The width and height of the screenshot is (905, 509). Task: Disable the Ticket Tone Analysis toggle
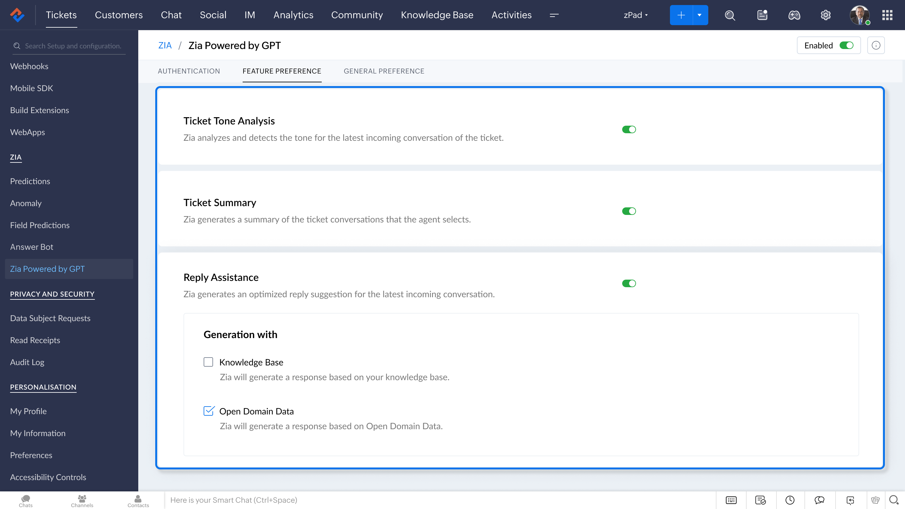tap(628, 130)
